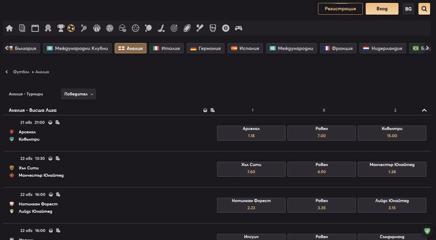Bet on Лийдс Юнайтед at 3.15
Screen dimensions: 436x240
pyautogui.click(x=392, y=205)
